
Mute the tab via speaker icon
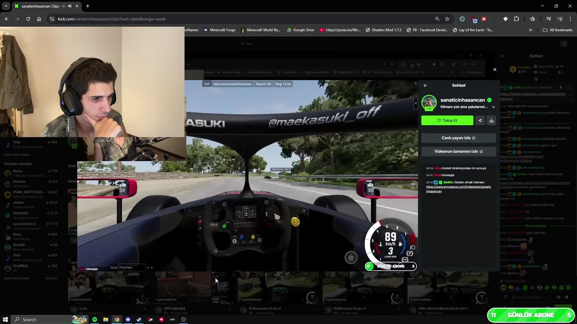69,6
